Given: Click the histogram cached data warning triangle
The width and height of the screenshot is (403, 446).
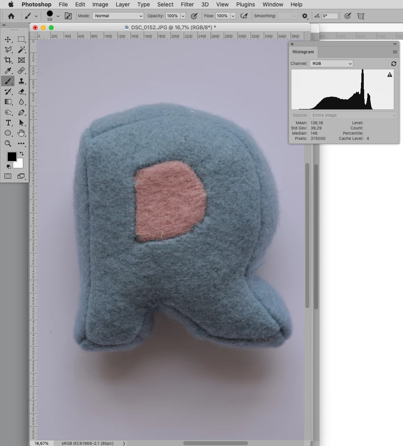Looking at the screenshot, I should click(390, 75).
